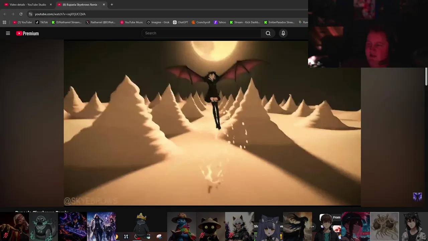Select the blue creature reading book avatar
This screenshot has width=428, height=241.
tap(182, 226)
